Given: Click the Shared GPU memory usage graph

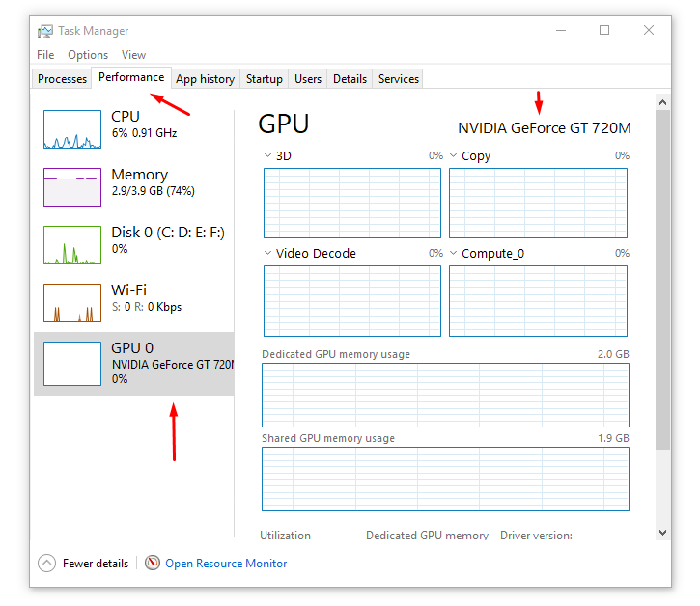Looking at the screenshot, I should 445,479.
